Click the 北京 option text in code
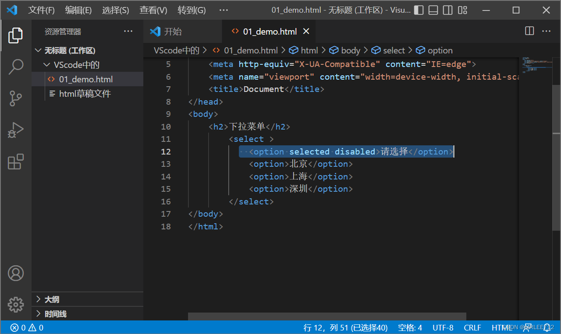This screenshot has height=334, width=561. pos(299,164)
